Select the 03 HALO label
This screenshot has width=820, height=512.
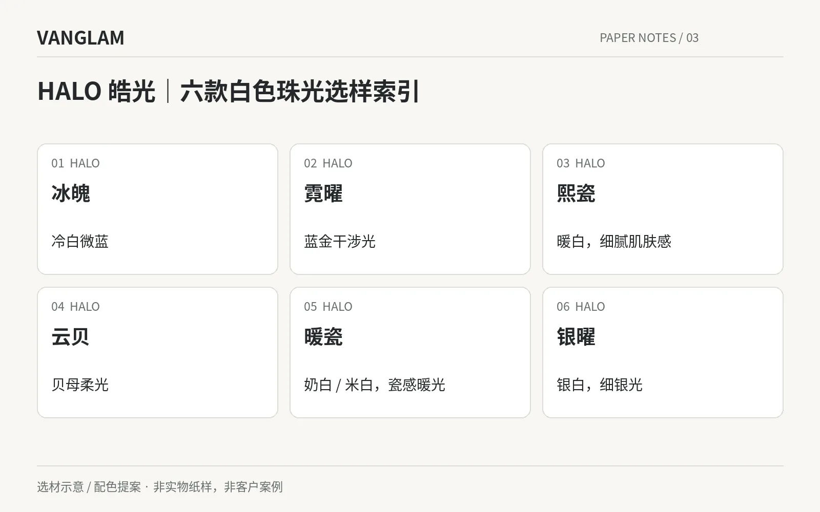coord(581,163)
